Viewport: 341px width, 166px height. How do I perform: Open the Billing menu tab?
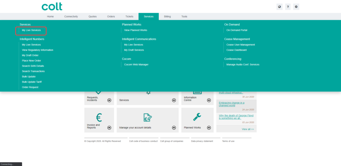point(167,17)
